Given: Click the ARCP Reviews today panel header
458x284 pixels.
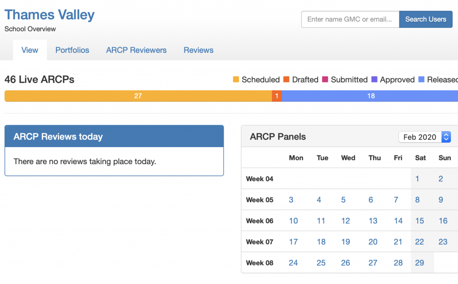Looking at the screenshot, I should click(114, 136).
